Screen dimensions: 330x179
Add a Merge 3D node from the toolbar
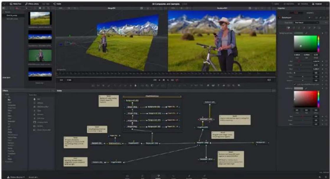(224, 86)
